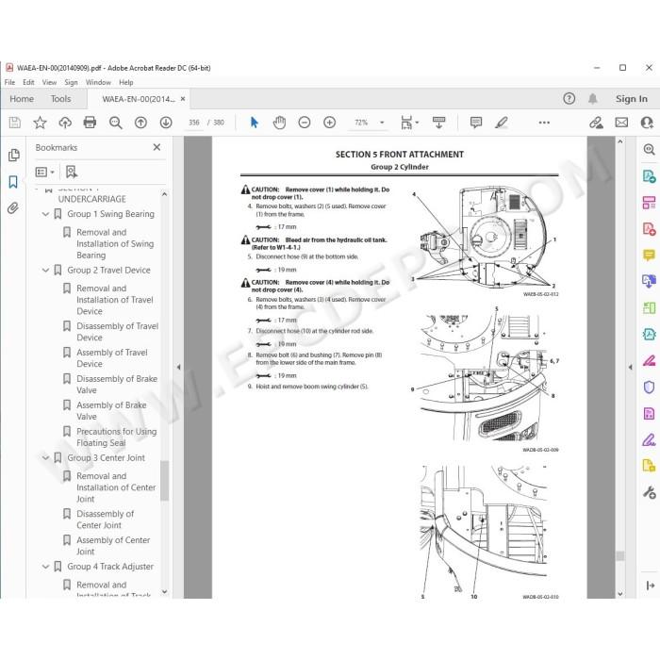Click the bookmarks panel scrollbar thumb
Viewport: 660px width, 660px height.
point(165,480)
